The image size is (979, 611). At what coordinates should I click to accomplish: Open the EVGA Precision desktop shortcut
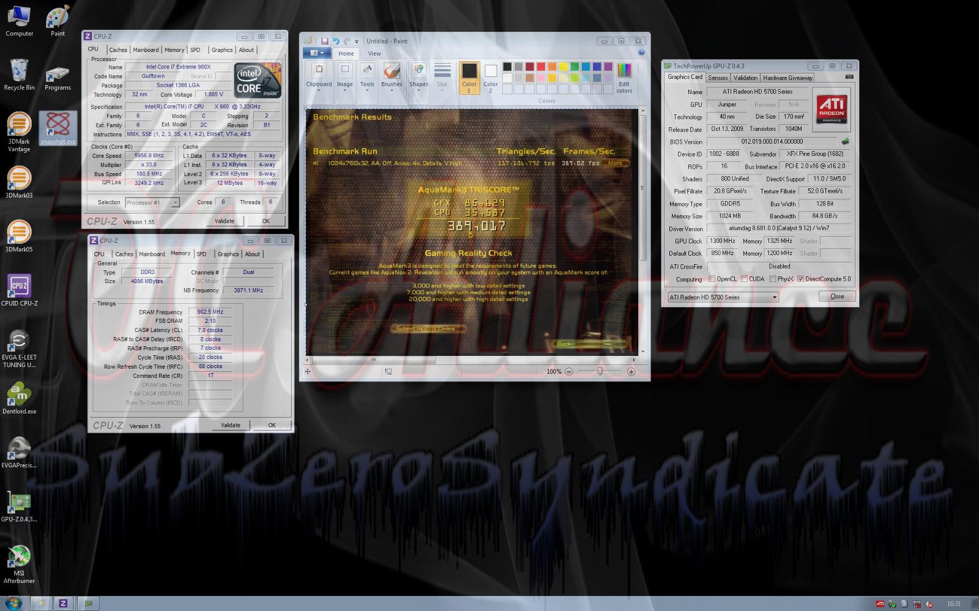click(x=19, y=451)
